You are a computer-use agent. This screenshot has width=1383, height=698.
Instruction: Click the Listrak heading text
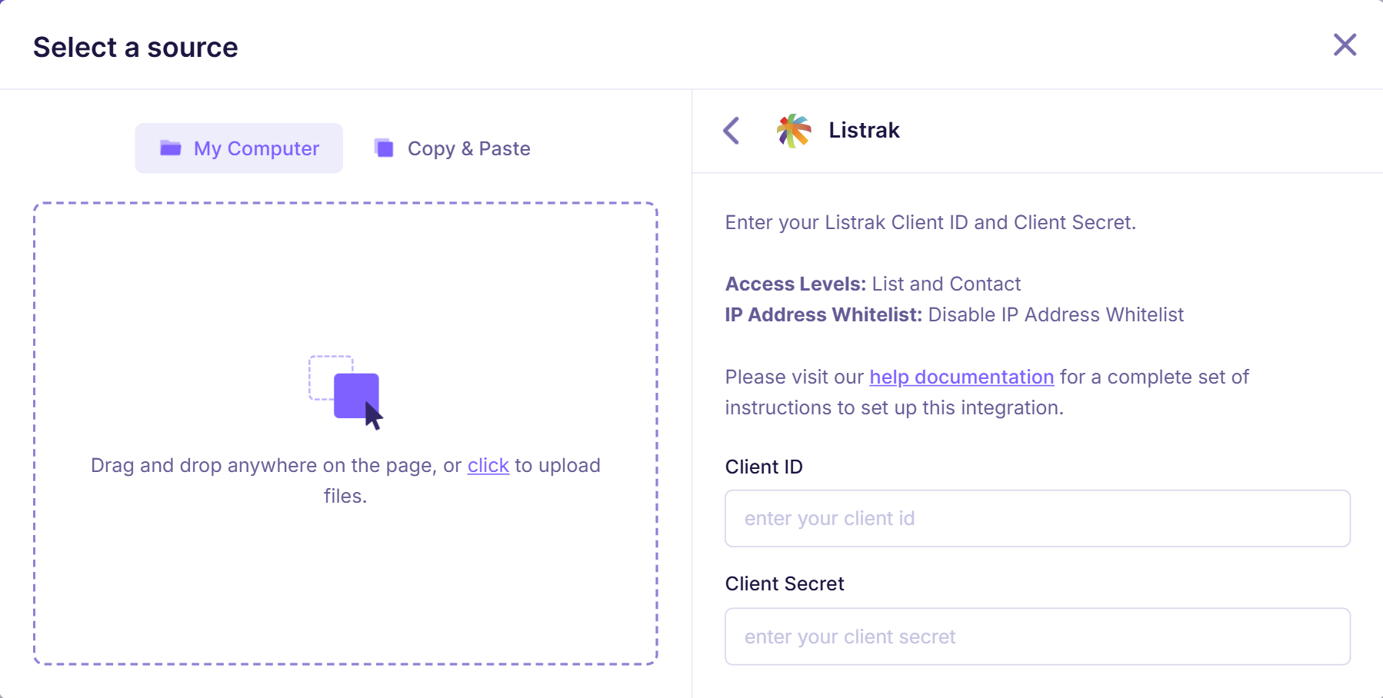pos(864,130)
